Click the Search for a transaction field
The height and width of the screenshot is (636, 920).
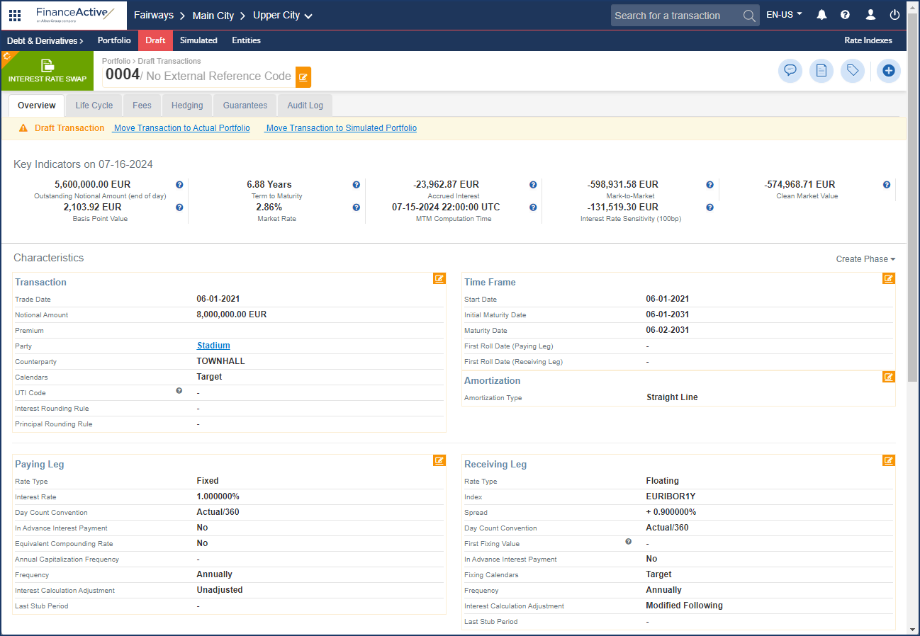tap(677, 16)
